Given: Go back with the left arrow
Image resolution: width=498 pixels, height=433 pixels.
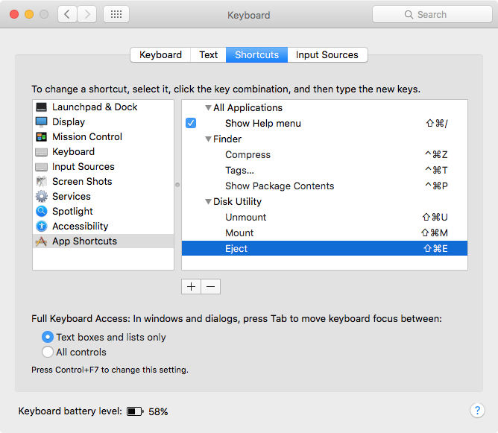Looking at the screenshot, I should tap(67, 14).
